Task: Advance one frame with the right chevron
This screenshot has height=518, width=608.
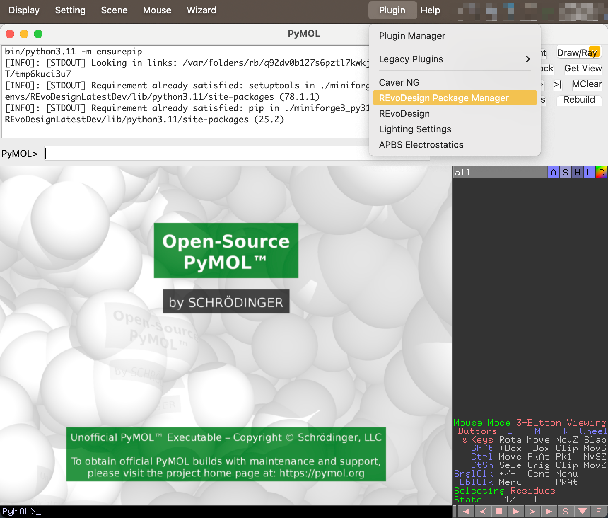Action: pos(532,511)
